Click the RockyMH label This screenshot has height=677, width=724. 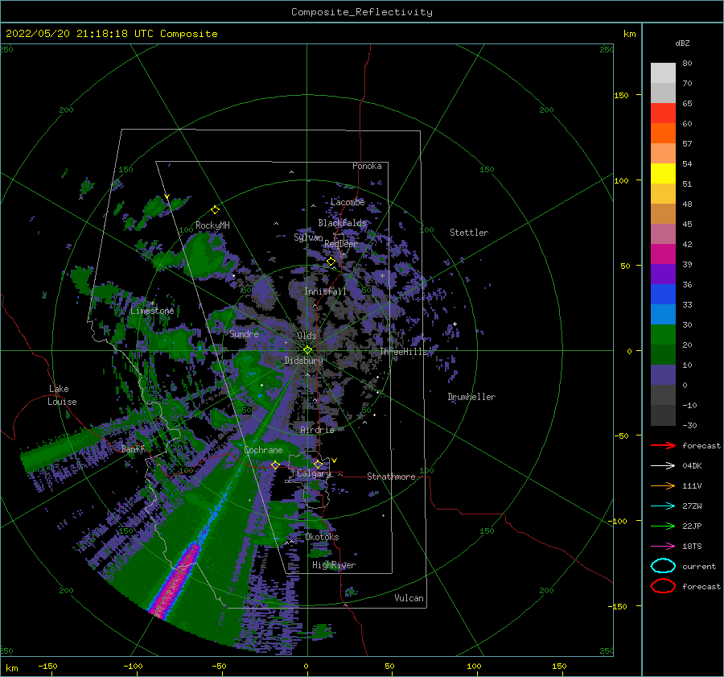tap(212, 225)
